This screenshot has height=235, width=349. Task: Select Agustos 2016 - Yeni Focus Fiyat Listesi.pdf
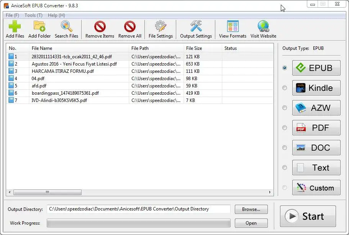[74, 64]
